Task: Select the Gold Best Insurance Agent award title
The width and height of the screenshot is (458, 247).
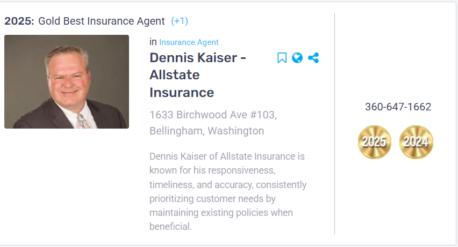Action: pos(102,21)
